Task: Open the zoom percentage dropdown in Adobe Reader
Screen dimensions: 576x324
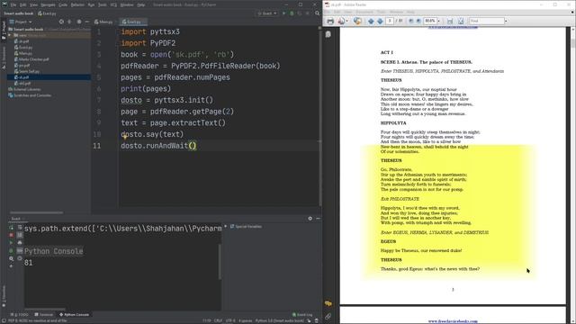Action: [x=439, y=21]
